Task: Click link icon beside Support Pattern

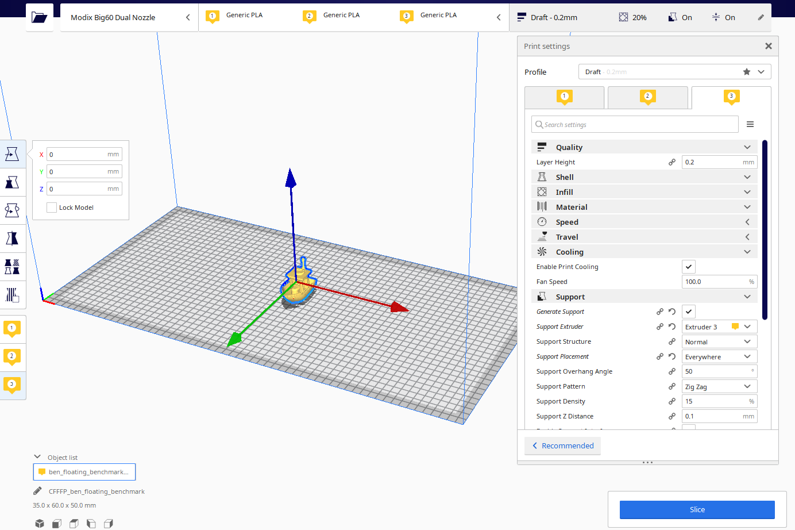Action: click(x=671, y=386)
